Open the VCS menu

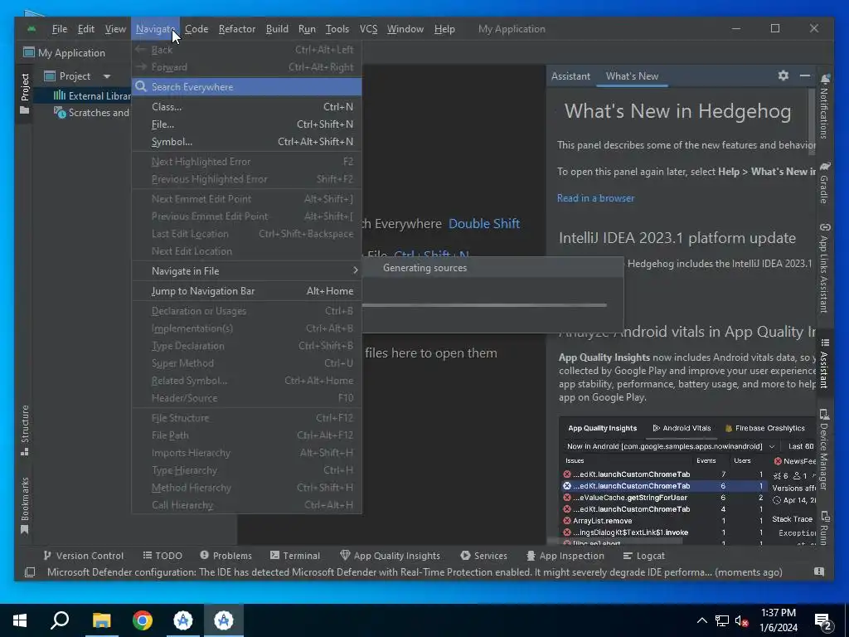[368, 29]
